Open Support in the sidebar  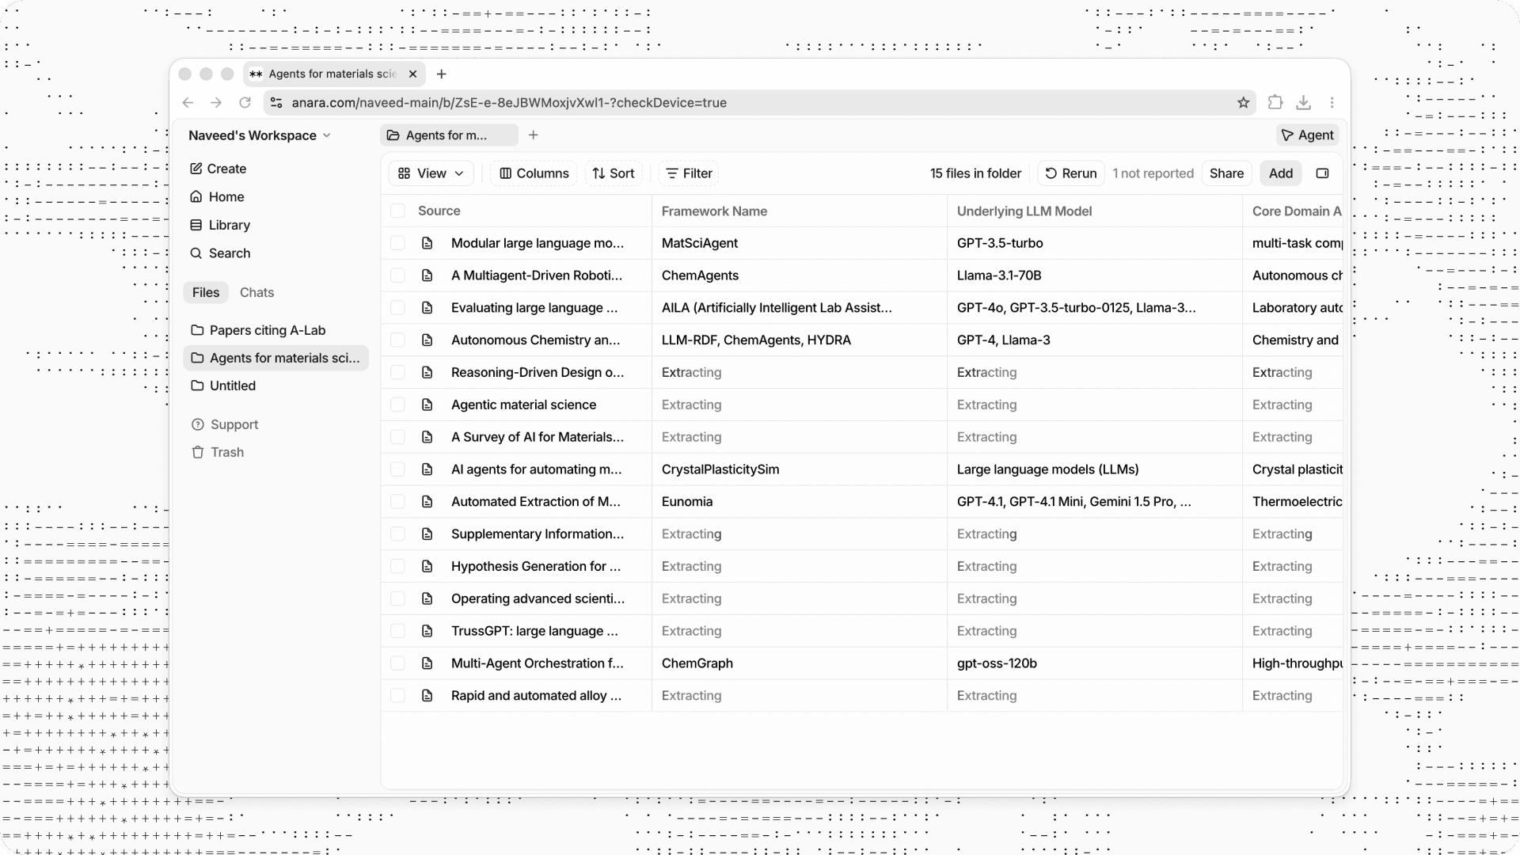pos(225,425)
